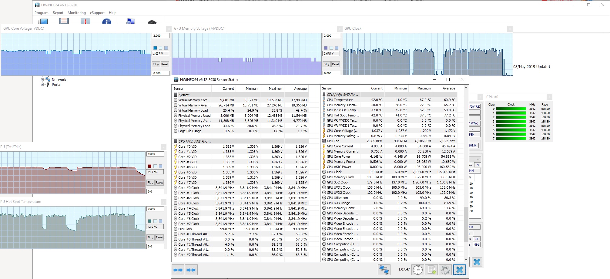Click the Save Report floppy disk icon

tap(64, 22)
